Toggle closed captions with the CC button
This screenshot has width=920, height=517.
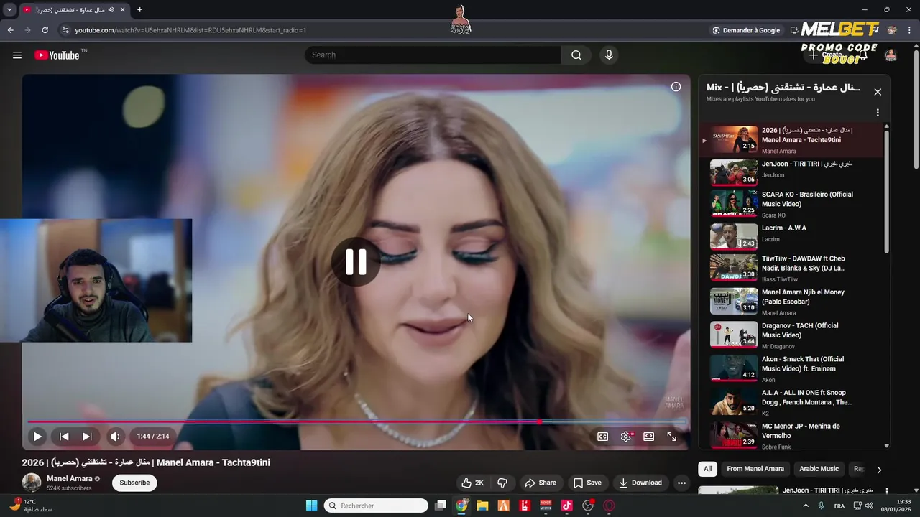tap(603, 436)
